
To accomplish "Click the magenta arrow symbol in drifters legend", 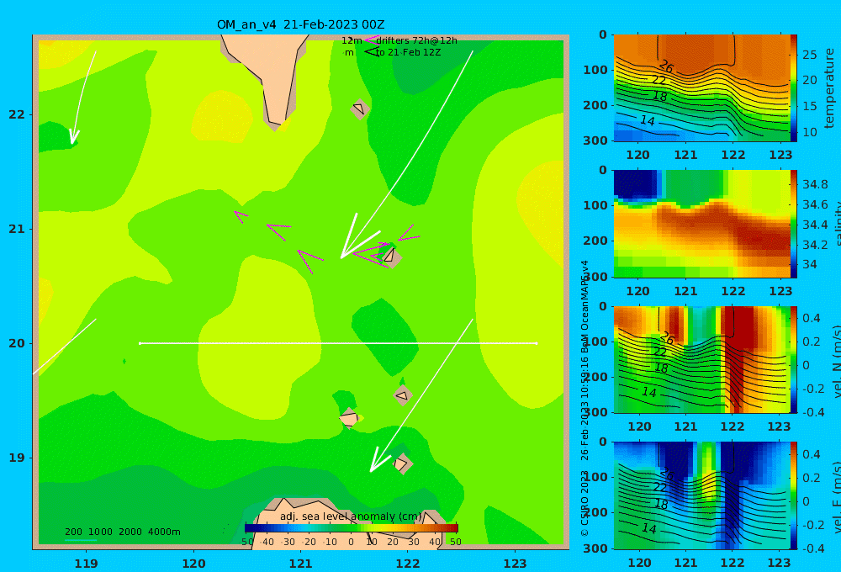I will pyautogui.click(x=372, y=40).
